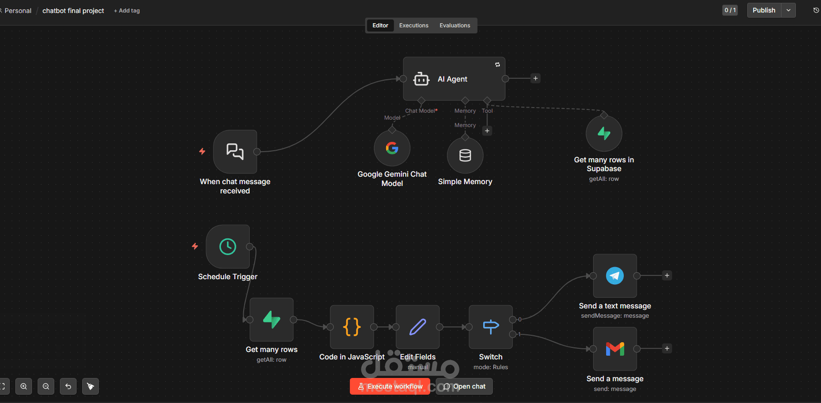Image resolution: width=821 pixels, height=403 pixels.
Task: Click the chat message node output connector
Action: coord(257,152)
